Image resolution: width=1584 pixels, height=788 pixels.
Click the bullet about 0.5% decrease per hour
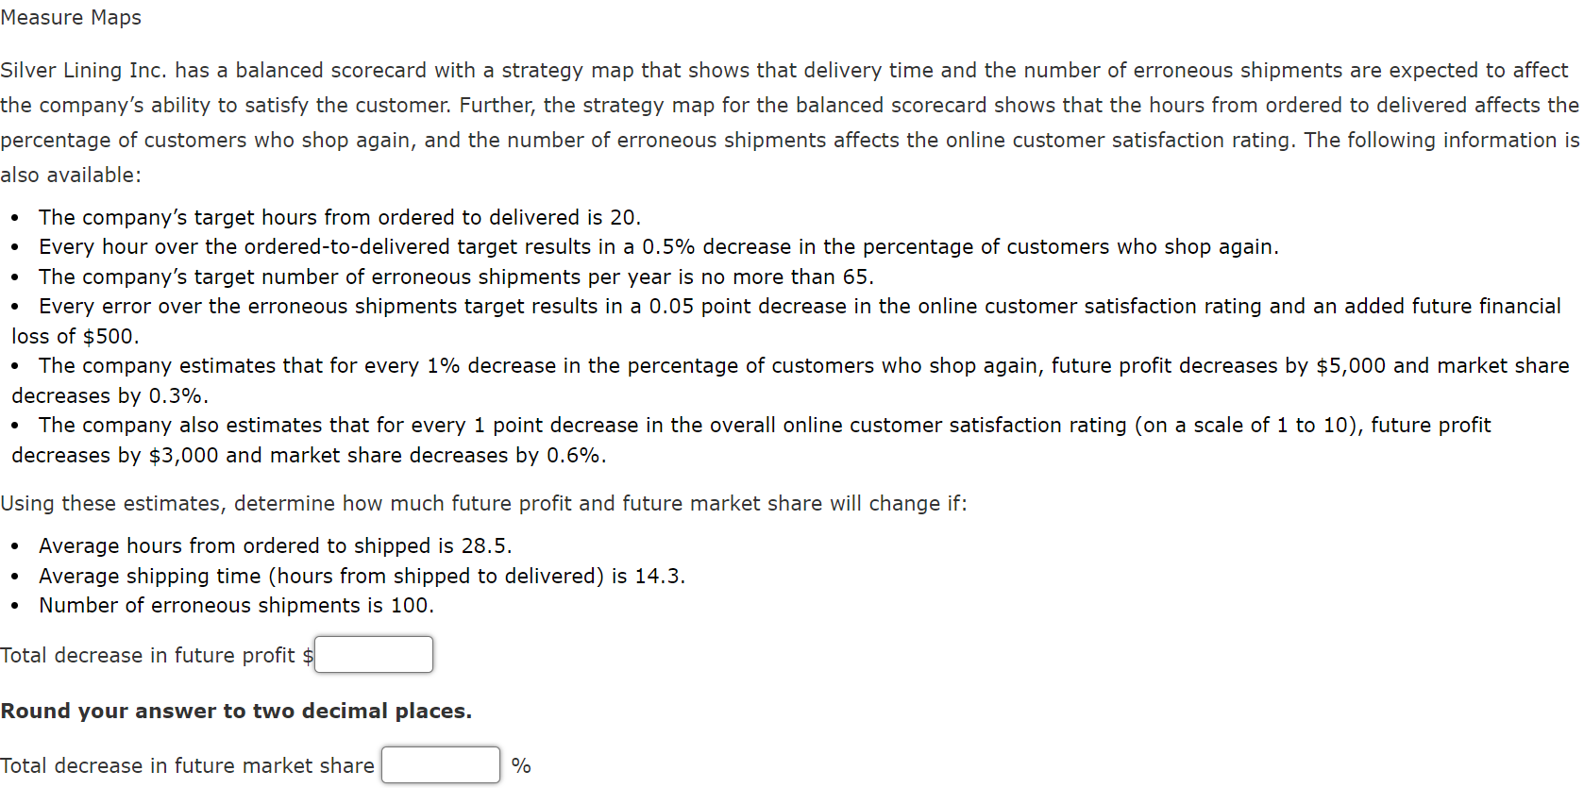click(658, 246)
